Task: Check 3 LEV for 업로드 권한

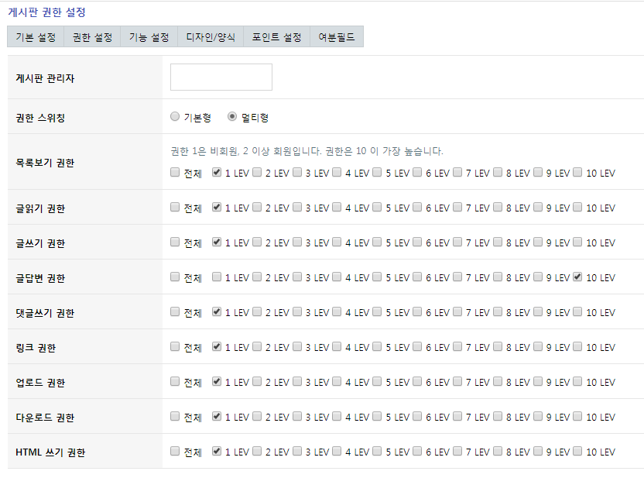Action: click(297, 382)
